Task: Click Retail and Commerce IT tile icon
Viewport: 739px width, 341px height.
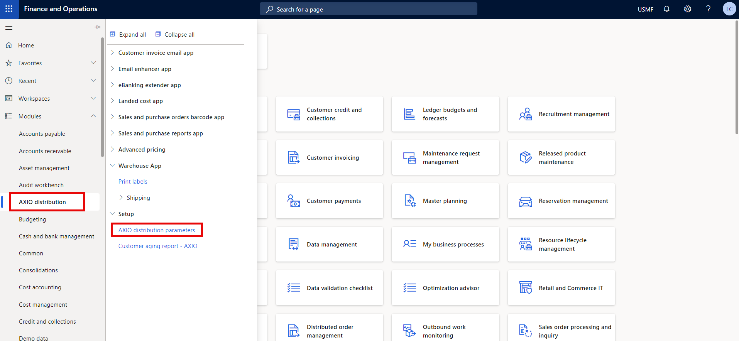Action: point(526,288)
